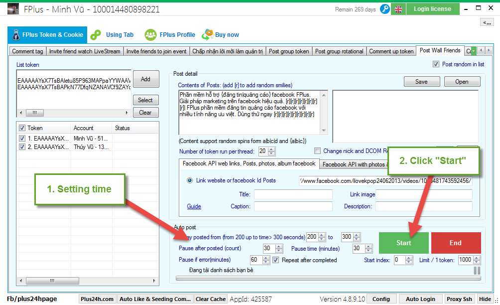This screenshot has width=500, height=305.
Task: Click the Title input field
Action: pos(293,194)
